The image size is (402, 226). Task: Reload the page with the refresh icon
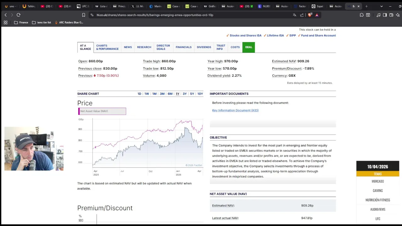(19, 15)
